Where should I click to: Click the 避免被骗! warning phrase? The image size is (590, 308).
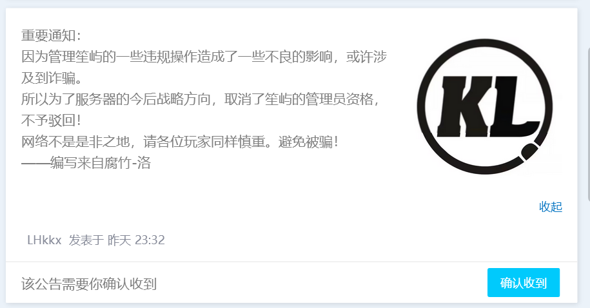309,142
